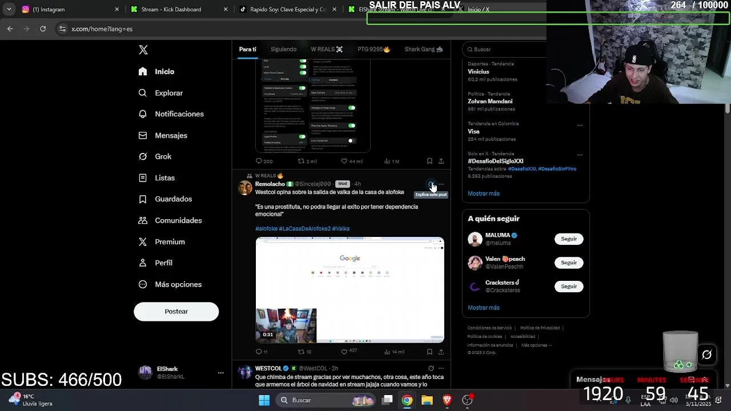The image size is (731, 411).
Task: Reload the page with the browser refresh button
Action: coord(43,29)
